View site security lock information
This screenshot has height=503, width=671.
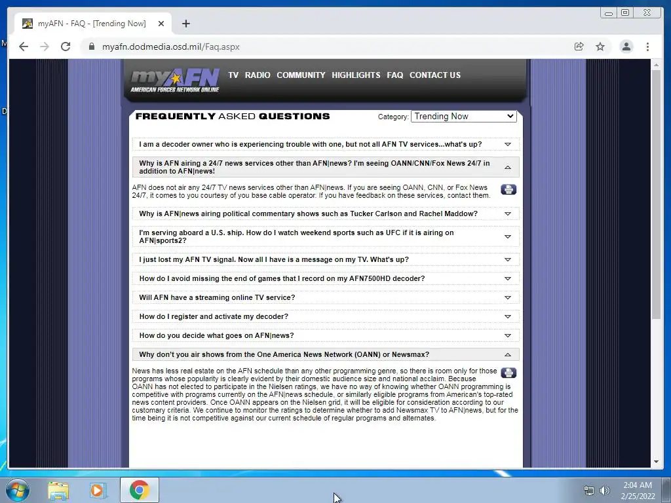point(92,47)
